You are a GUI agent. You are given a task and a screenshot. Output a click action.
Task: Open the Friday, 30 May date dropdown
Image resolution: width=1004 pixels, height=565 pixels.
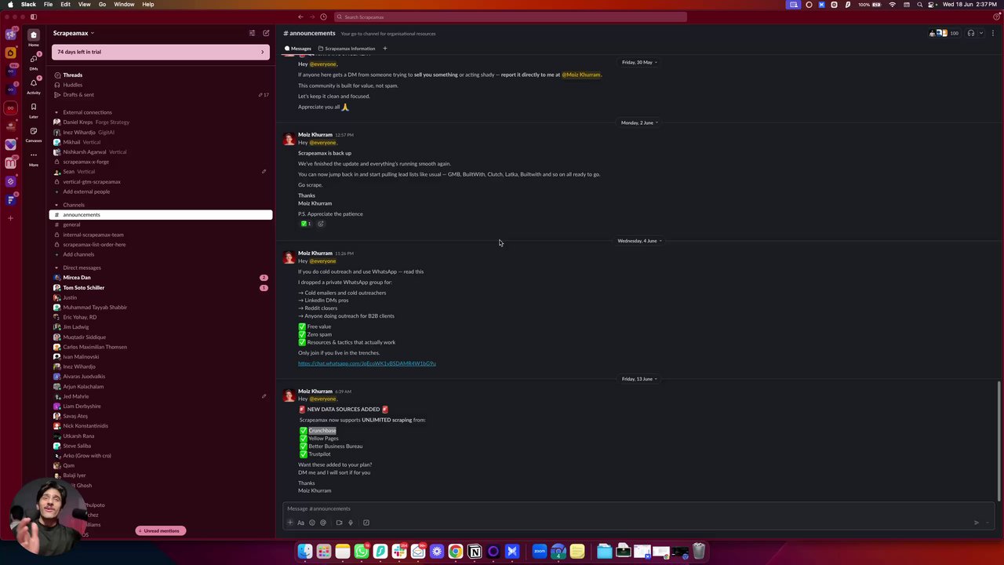pyautogui.click(x=639, y=62)
